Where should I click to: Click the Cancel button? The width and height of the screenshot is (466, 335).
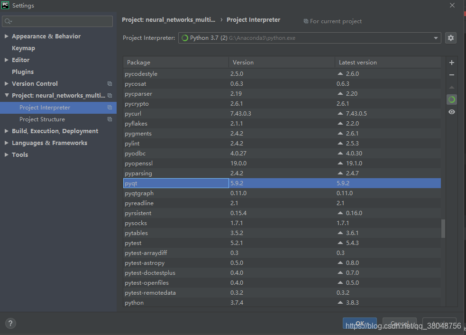pyautogui.click(x=399, y=323)
